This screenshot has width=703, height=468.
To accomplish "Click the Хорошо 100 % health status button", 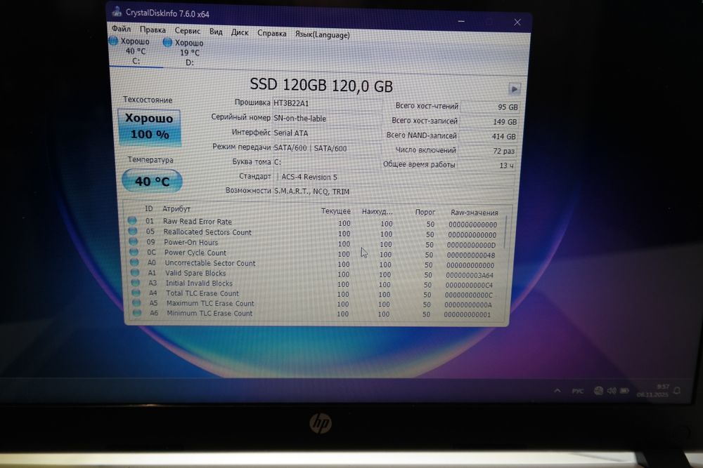I will pyautogui.click(x=149, y=126).
